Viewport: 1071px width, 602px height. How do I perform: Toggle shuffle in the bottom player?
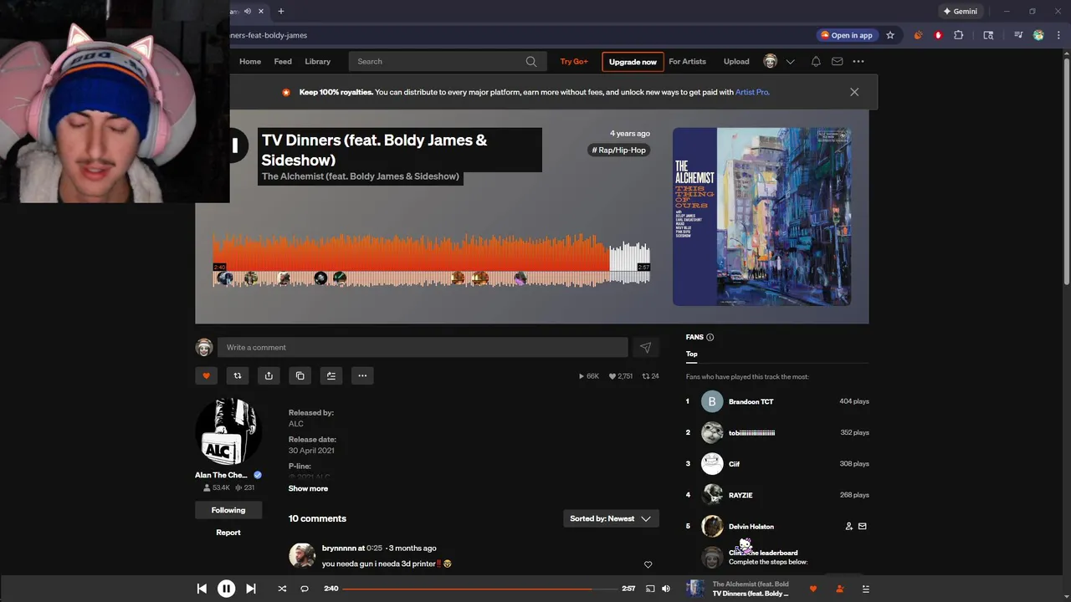click(282, 589)
